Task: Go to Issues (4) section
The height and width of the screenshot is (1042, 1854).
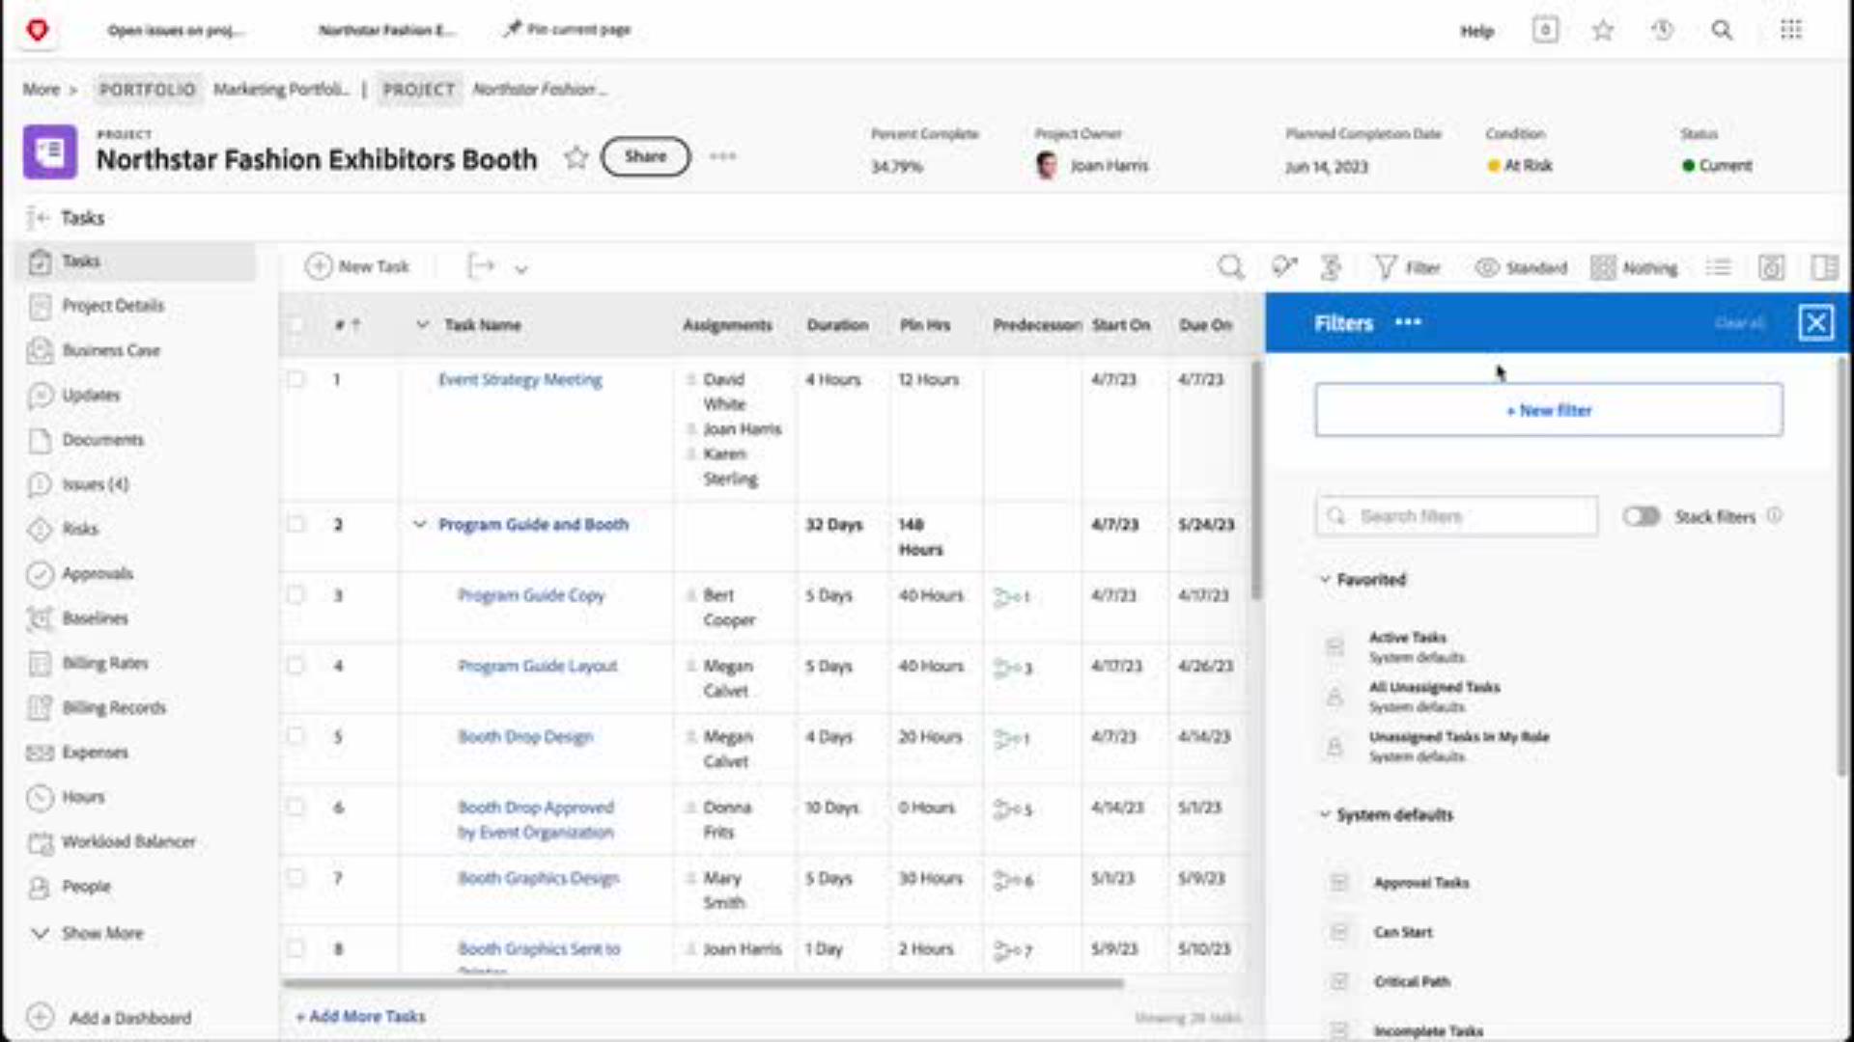Action: (x=94, y=483)
